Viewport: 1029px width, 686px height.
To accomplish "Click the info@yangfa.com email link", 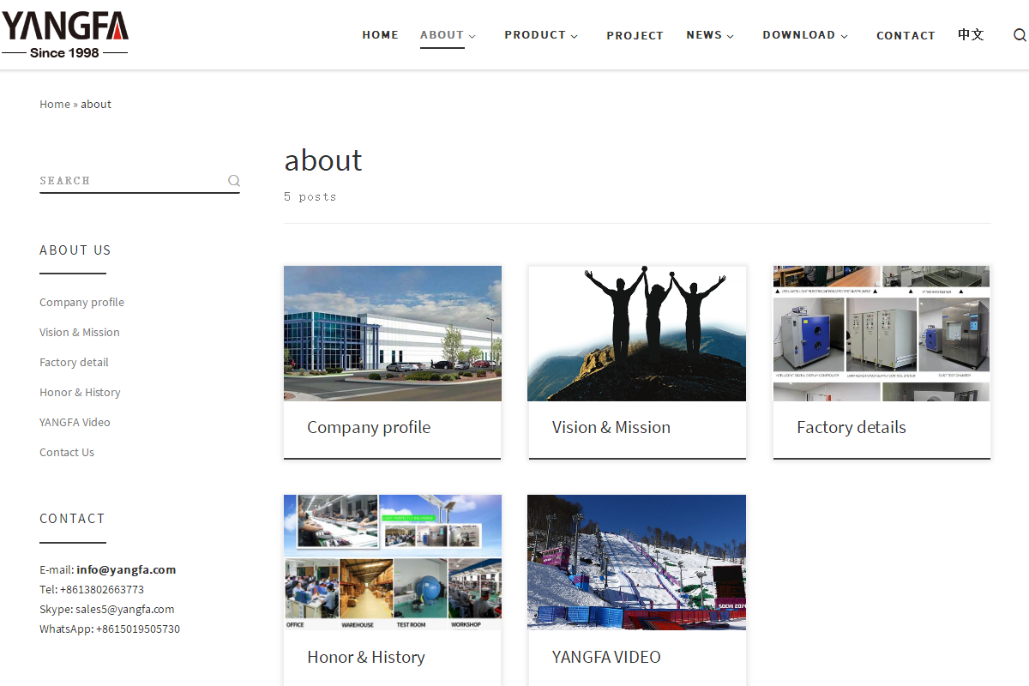I will point(126,569).
